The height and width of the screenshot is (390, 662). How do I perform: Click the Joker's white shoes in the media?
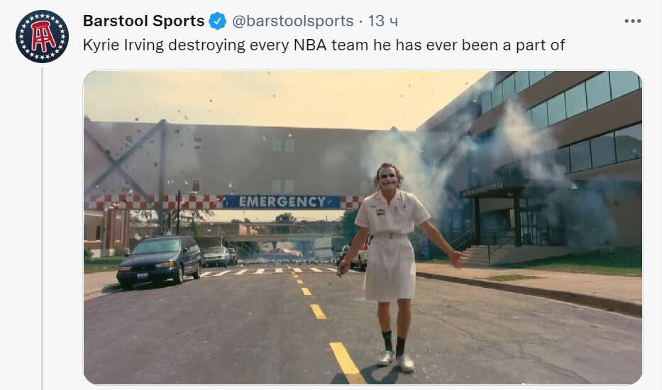coord(396,360)
